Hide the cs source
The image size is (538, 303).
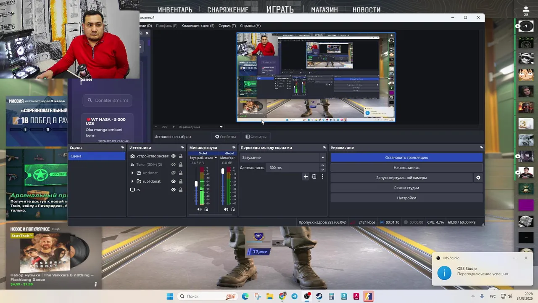pyautogui.click(x=173, y=190)
